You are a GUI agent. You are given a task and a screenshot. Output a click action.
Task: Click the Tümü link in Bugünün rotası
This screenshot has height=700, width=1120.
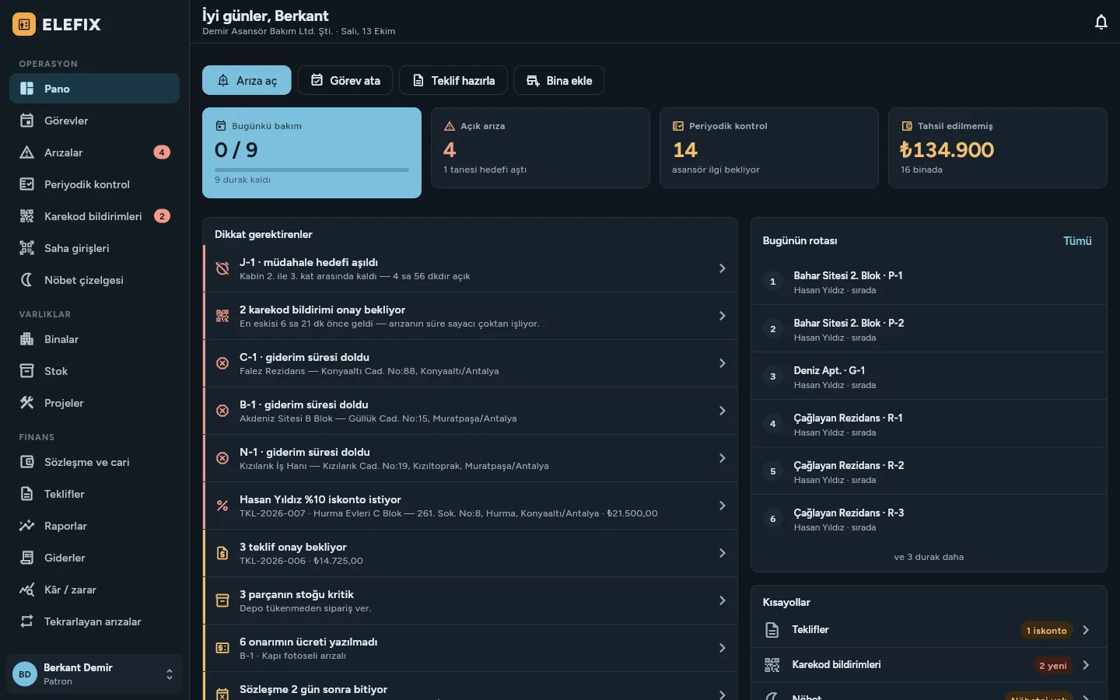(1077, 241)
